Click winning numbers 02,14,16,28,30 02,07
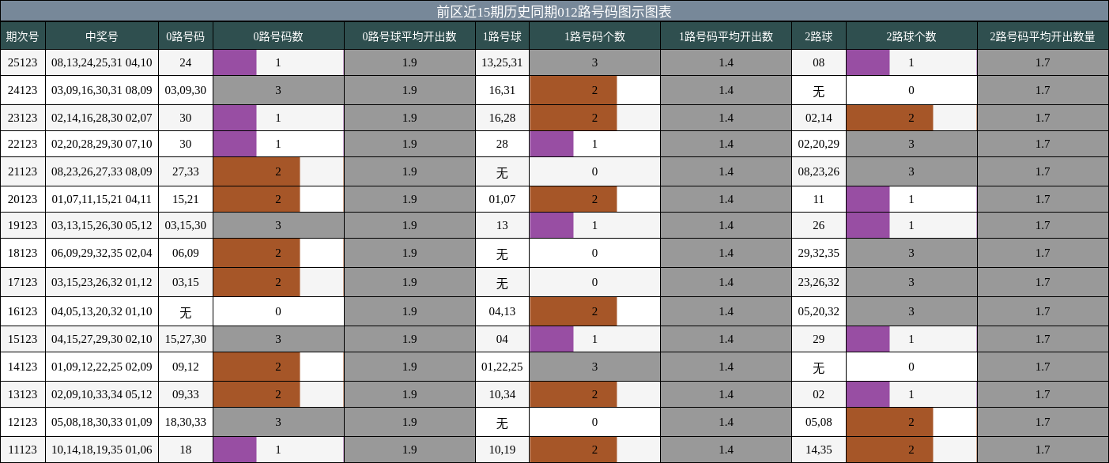Screen dimensions: 1109x463 pos(102,118)
